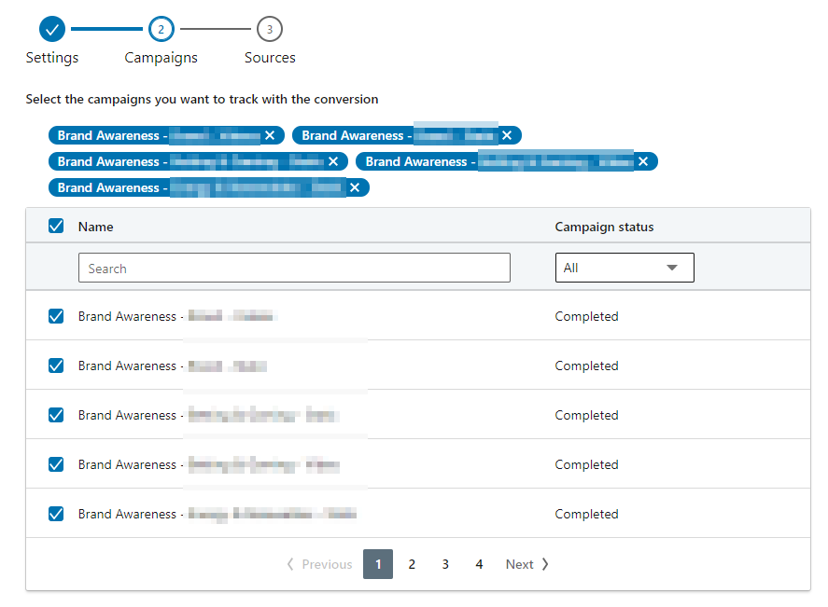The height and width of the screenshot is (607, 828).
Task: Go back to the completed Settings step circle
Action: pos(51,29)
